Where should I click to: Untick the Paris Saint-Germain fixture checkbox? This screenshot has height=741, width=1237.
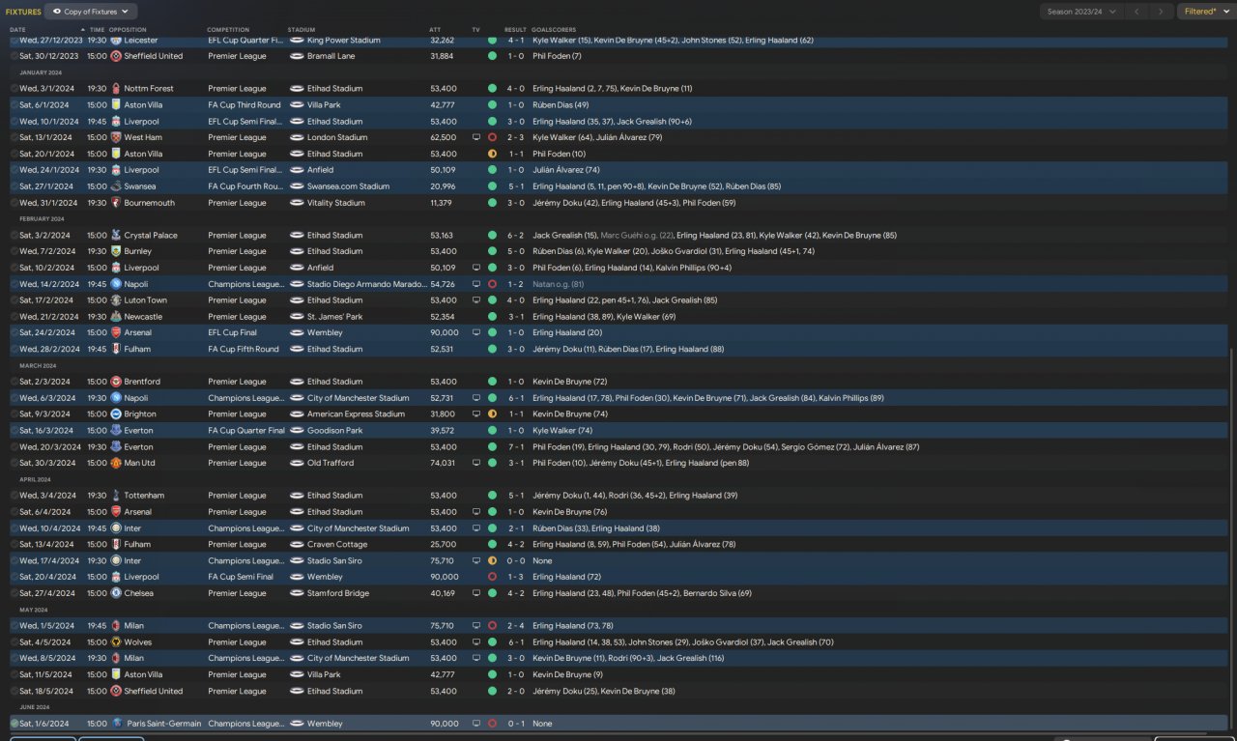tap(14, 724)
